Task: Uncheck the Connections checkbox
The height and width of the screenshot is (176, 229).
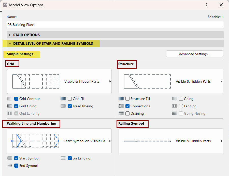Action: click(127, 106)
